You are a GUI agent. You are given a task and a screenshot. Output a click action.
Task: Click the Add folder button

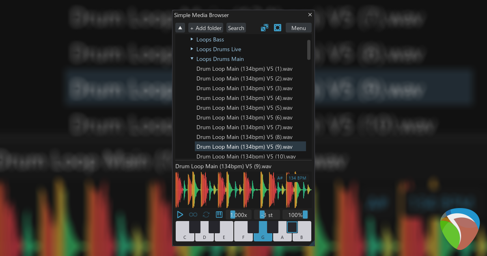point(206,28)
